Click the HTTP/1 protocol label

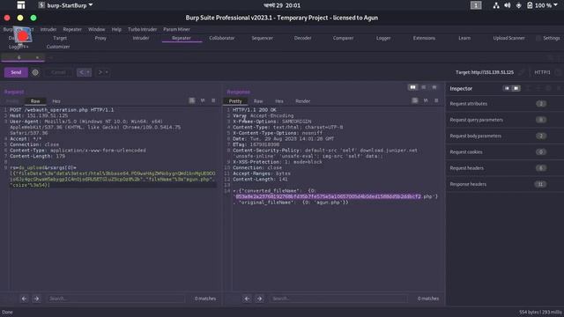pyautogui.click(x=542, y=72)
